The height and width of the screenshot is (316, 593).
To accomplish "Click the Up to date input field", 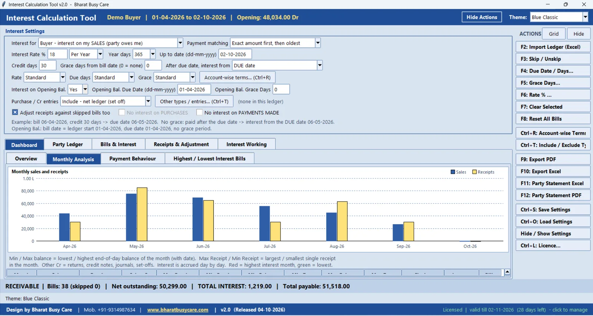I will [235, 54].
